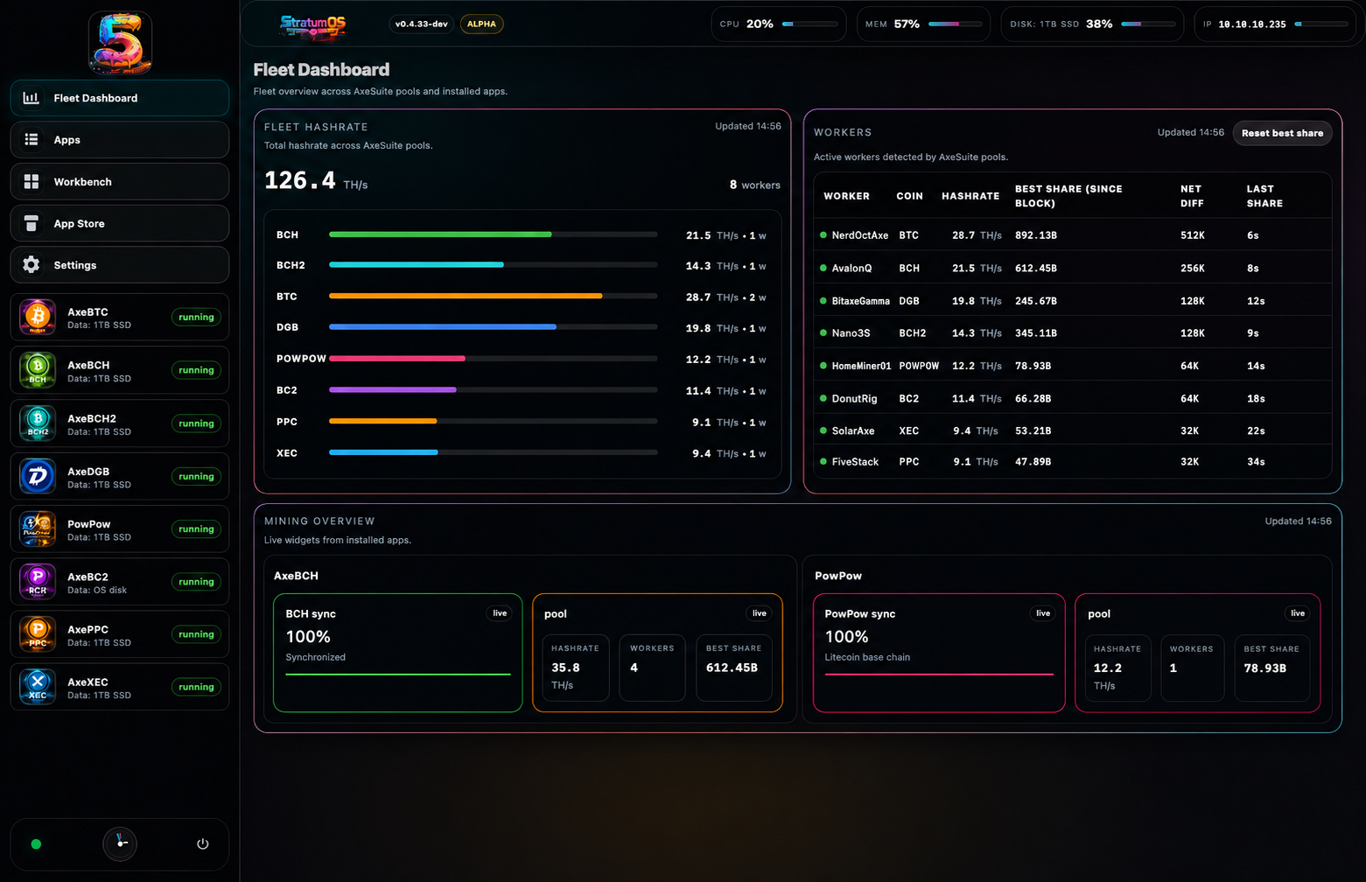The image size is (1366, 882).
Task: Click the 8 workers count
Action: 755,185
